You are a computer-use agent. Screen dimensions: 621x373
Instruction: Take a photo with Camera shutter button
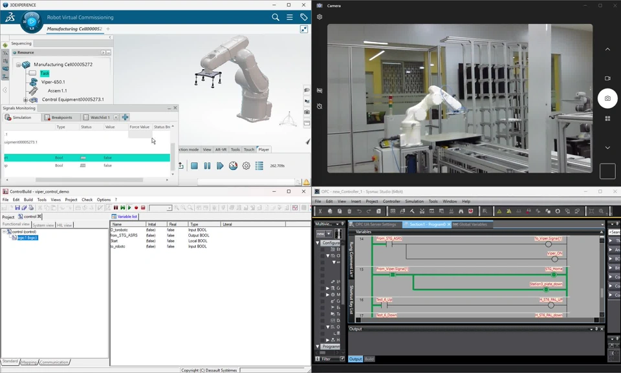[x=607, y=98]
